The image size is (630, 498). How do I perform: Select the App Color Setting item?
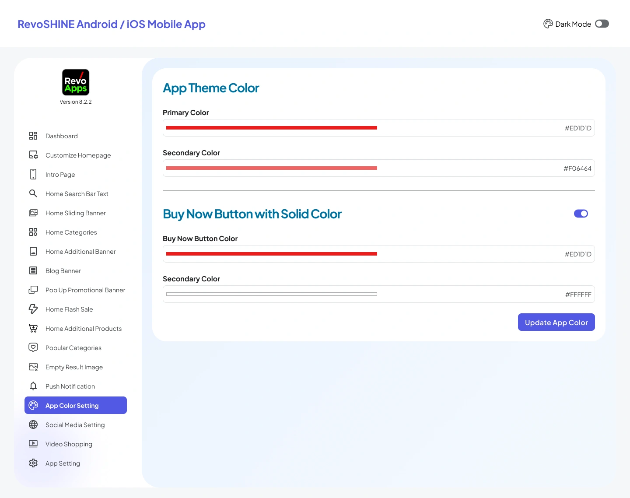pyautogui.click(x=76, y=405)
